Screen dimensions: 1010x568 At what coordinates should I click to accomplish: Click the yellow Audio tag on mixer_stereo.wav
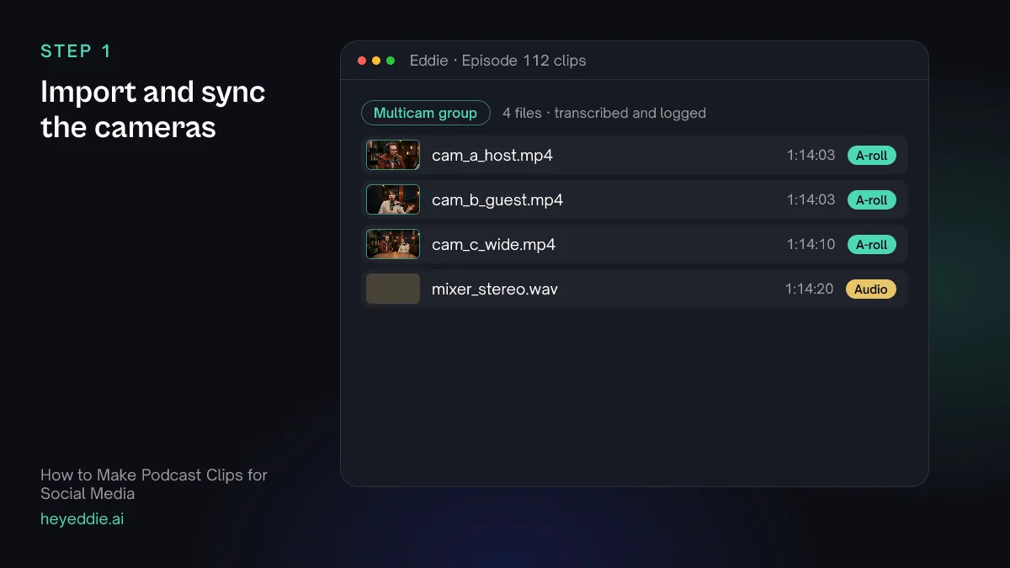pyautogui.click(x=870, y=289)
